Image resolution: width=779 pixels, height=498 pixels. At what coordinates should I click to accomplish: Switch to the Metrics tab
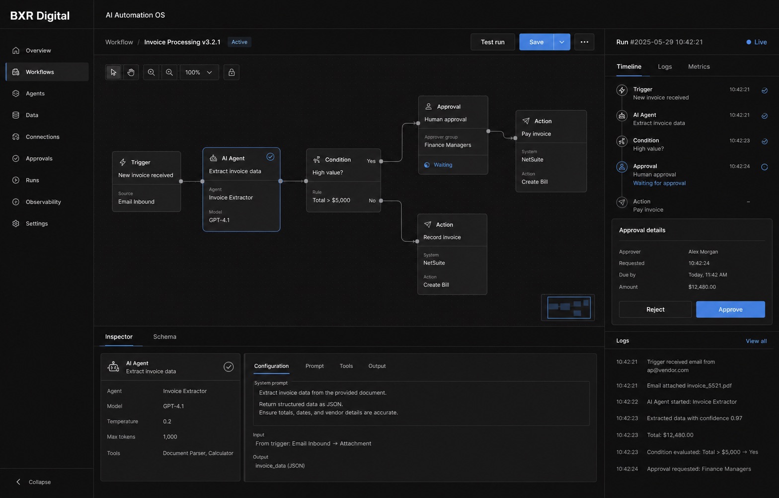click(699, 67)
